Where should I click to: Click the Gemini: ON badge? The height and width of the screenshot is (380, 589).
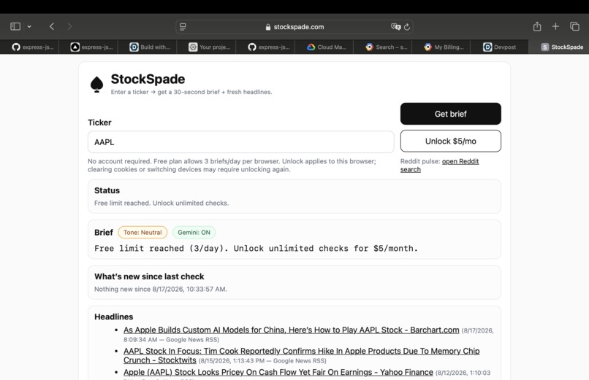tap(194, 233)
